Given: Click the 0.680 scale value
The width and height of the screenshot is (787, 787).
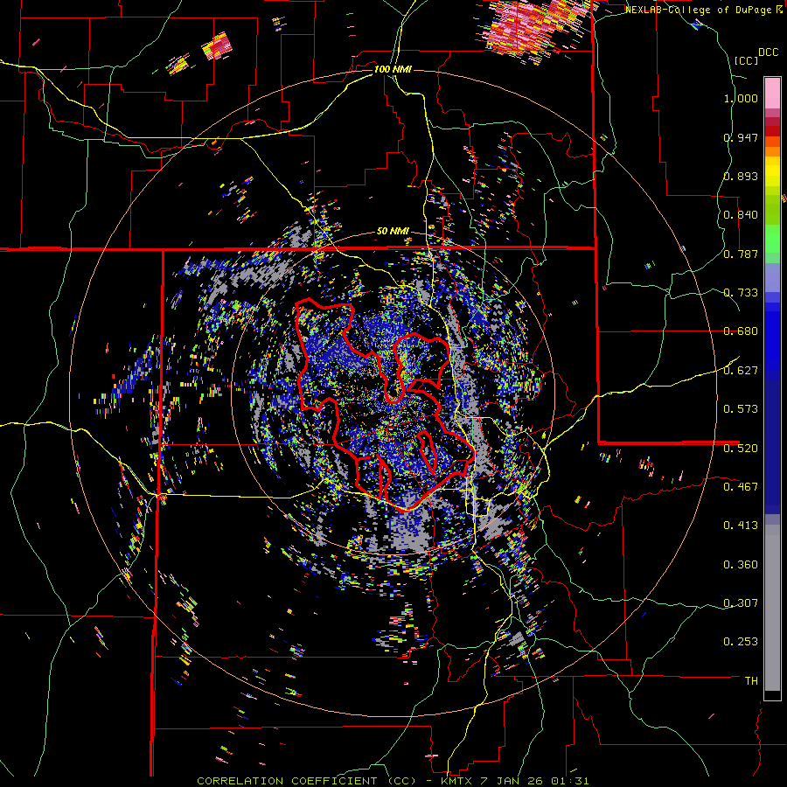Looking at the screenshot, I should [x=741, y=331].
